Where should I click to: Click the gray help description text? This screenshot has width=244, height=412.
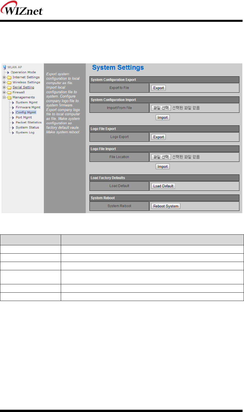pyautogui.click(x=63, y=103)
